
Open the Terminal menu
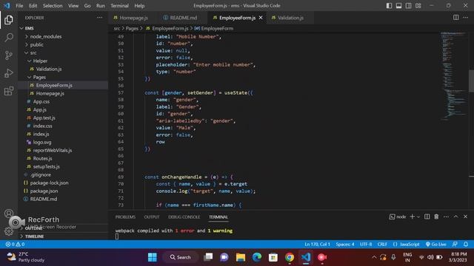coord(119,6)
